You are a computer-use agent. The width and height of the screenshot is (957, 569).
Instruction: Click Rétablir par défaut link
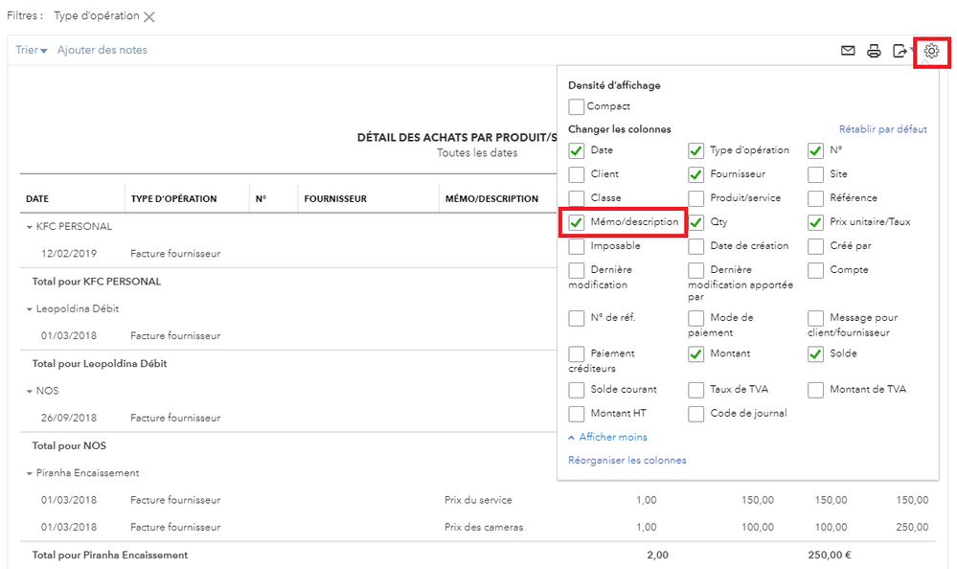882,129
